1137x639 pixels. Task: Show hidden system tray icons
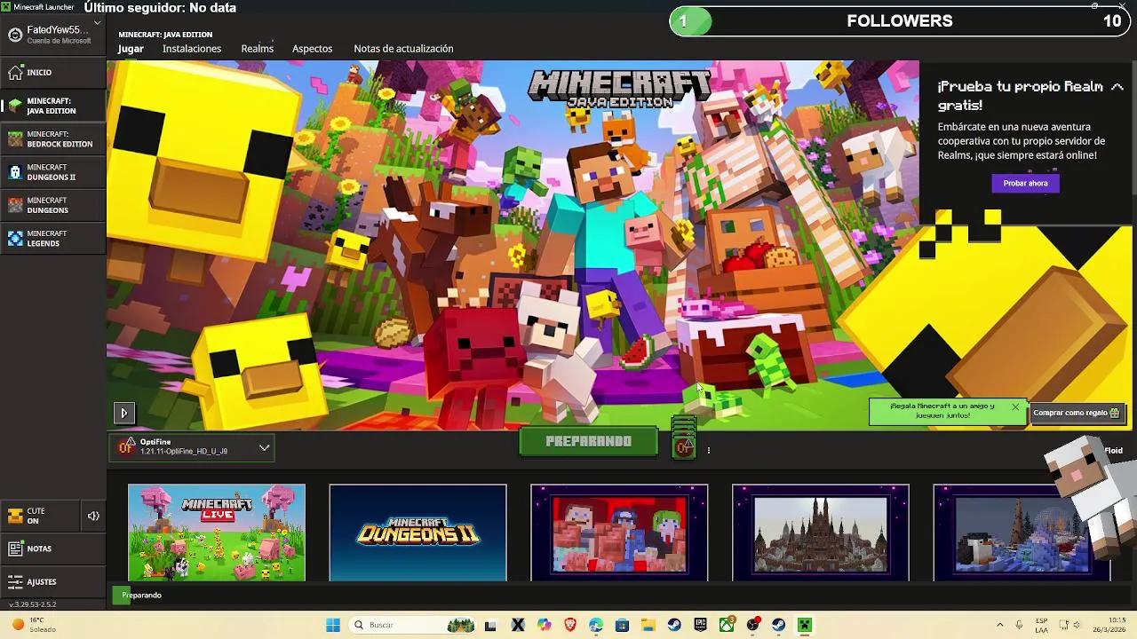[x=1000, y=626]
